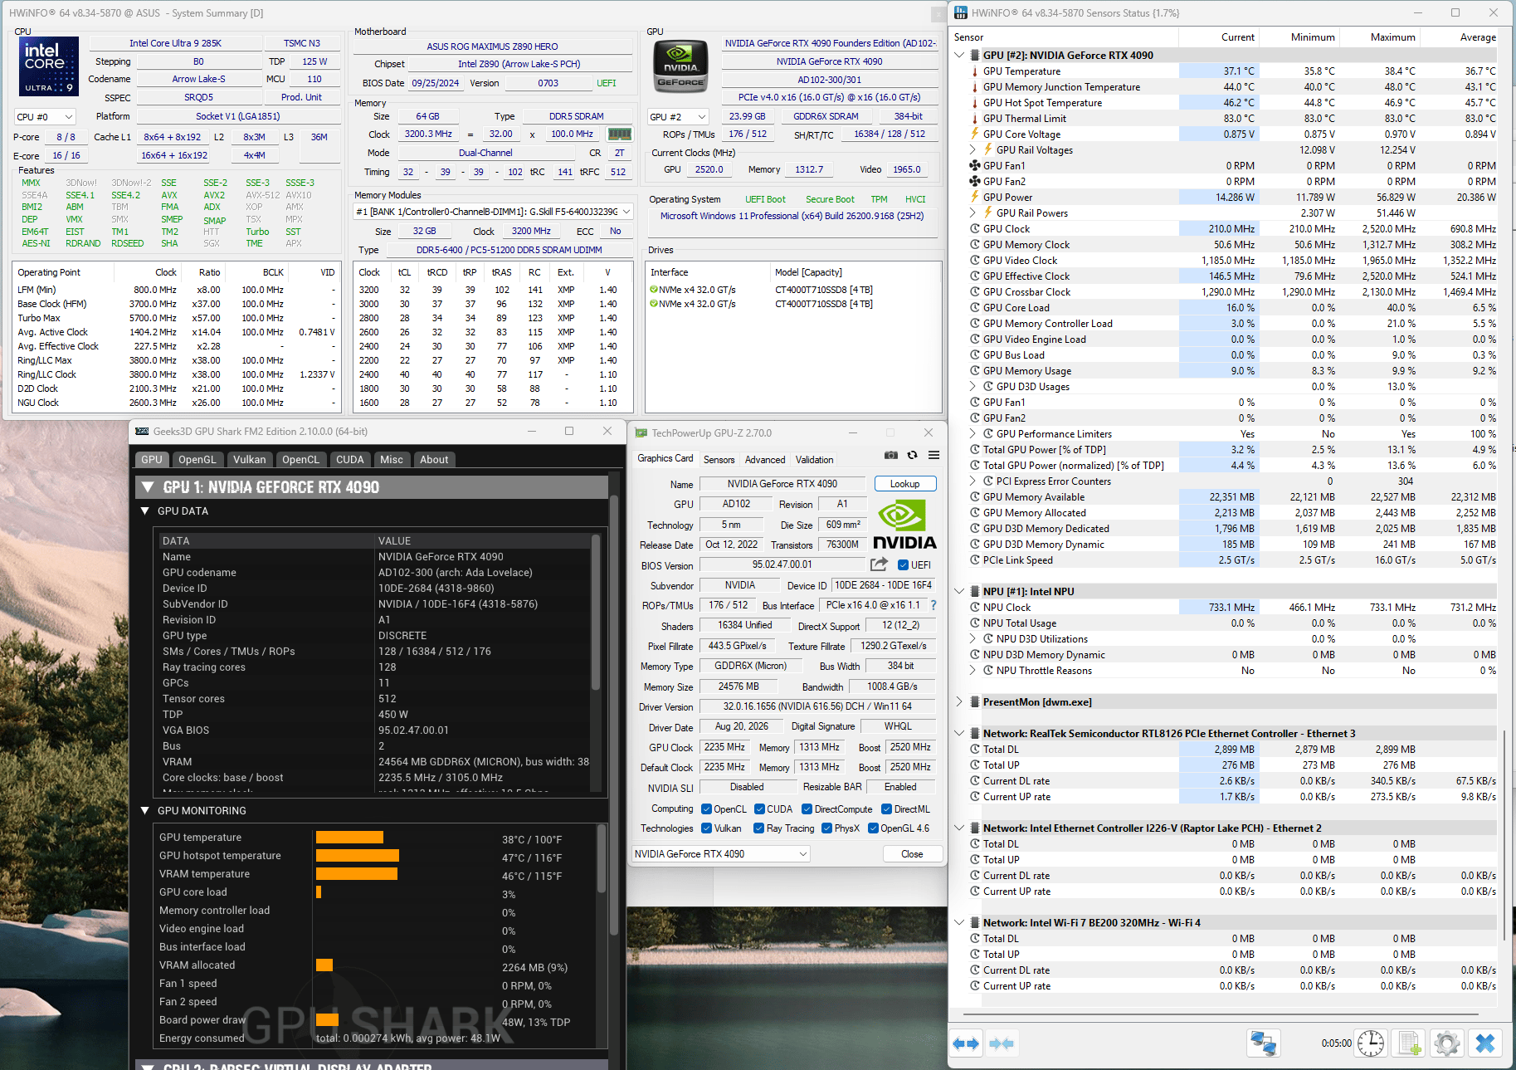Collapse the NPU [#1] Intel NPU group
The height and width of the screenshot is (1070, 1516).
coord(959,592)
